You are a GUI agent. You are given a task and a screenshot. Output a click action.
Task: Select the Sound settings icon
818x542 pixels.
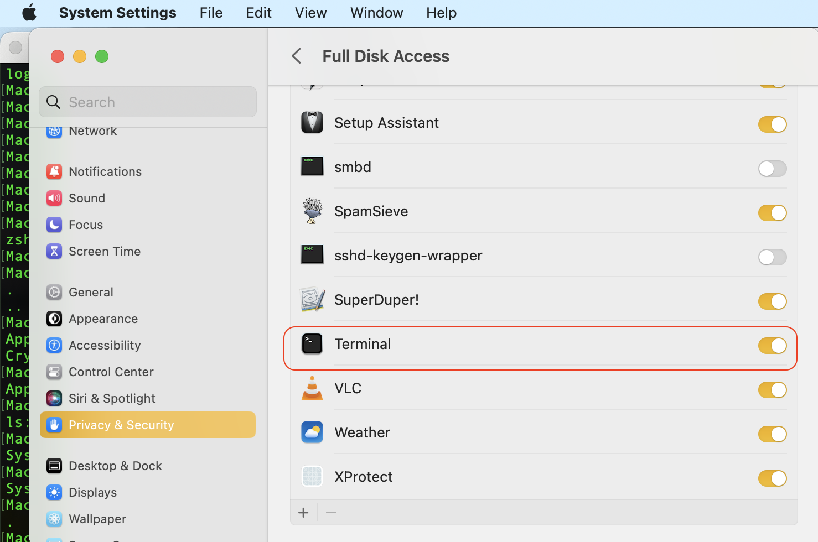click(x=54, y=198)
